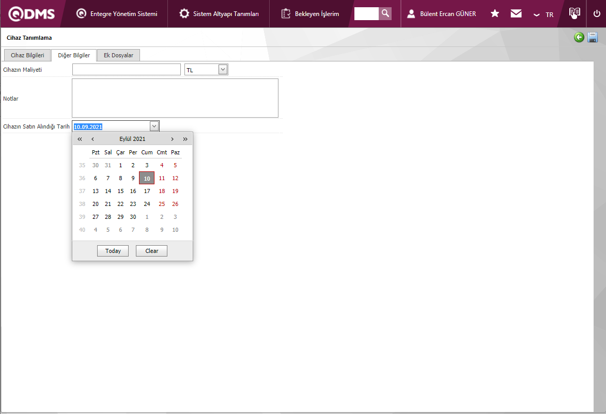This screenshot has height=414, width=606.
Task: Choose day 30 of September
Action: pos(133,217)
